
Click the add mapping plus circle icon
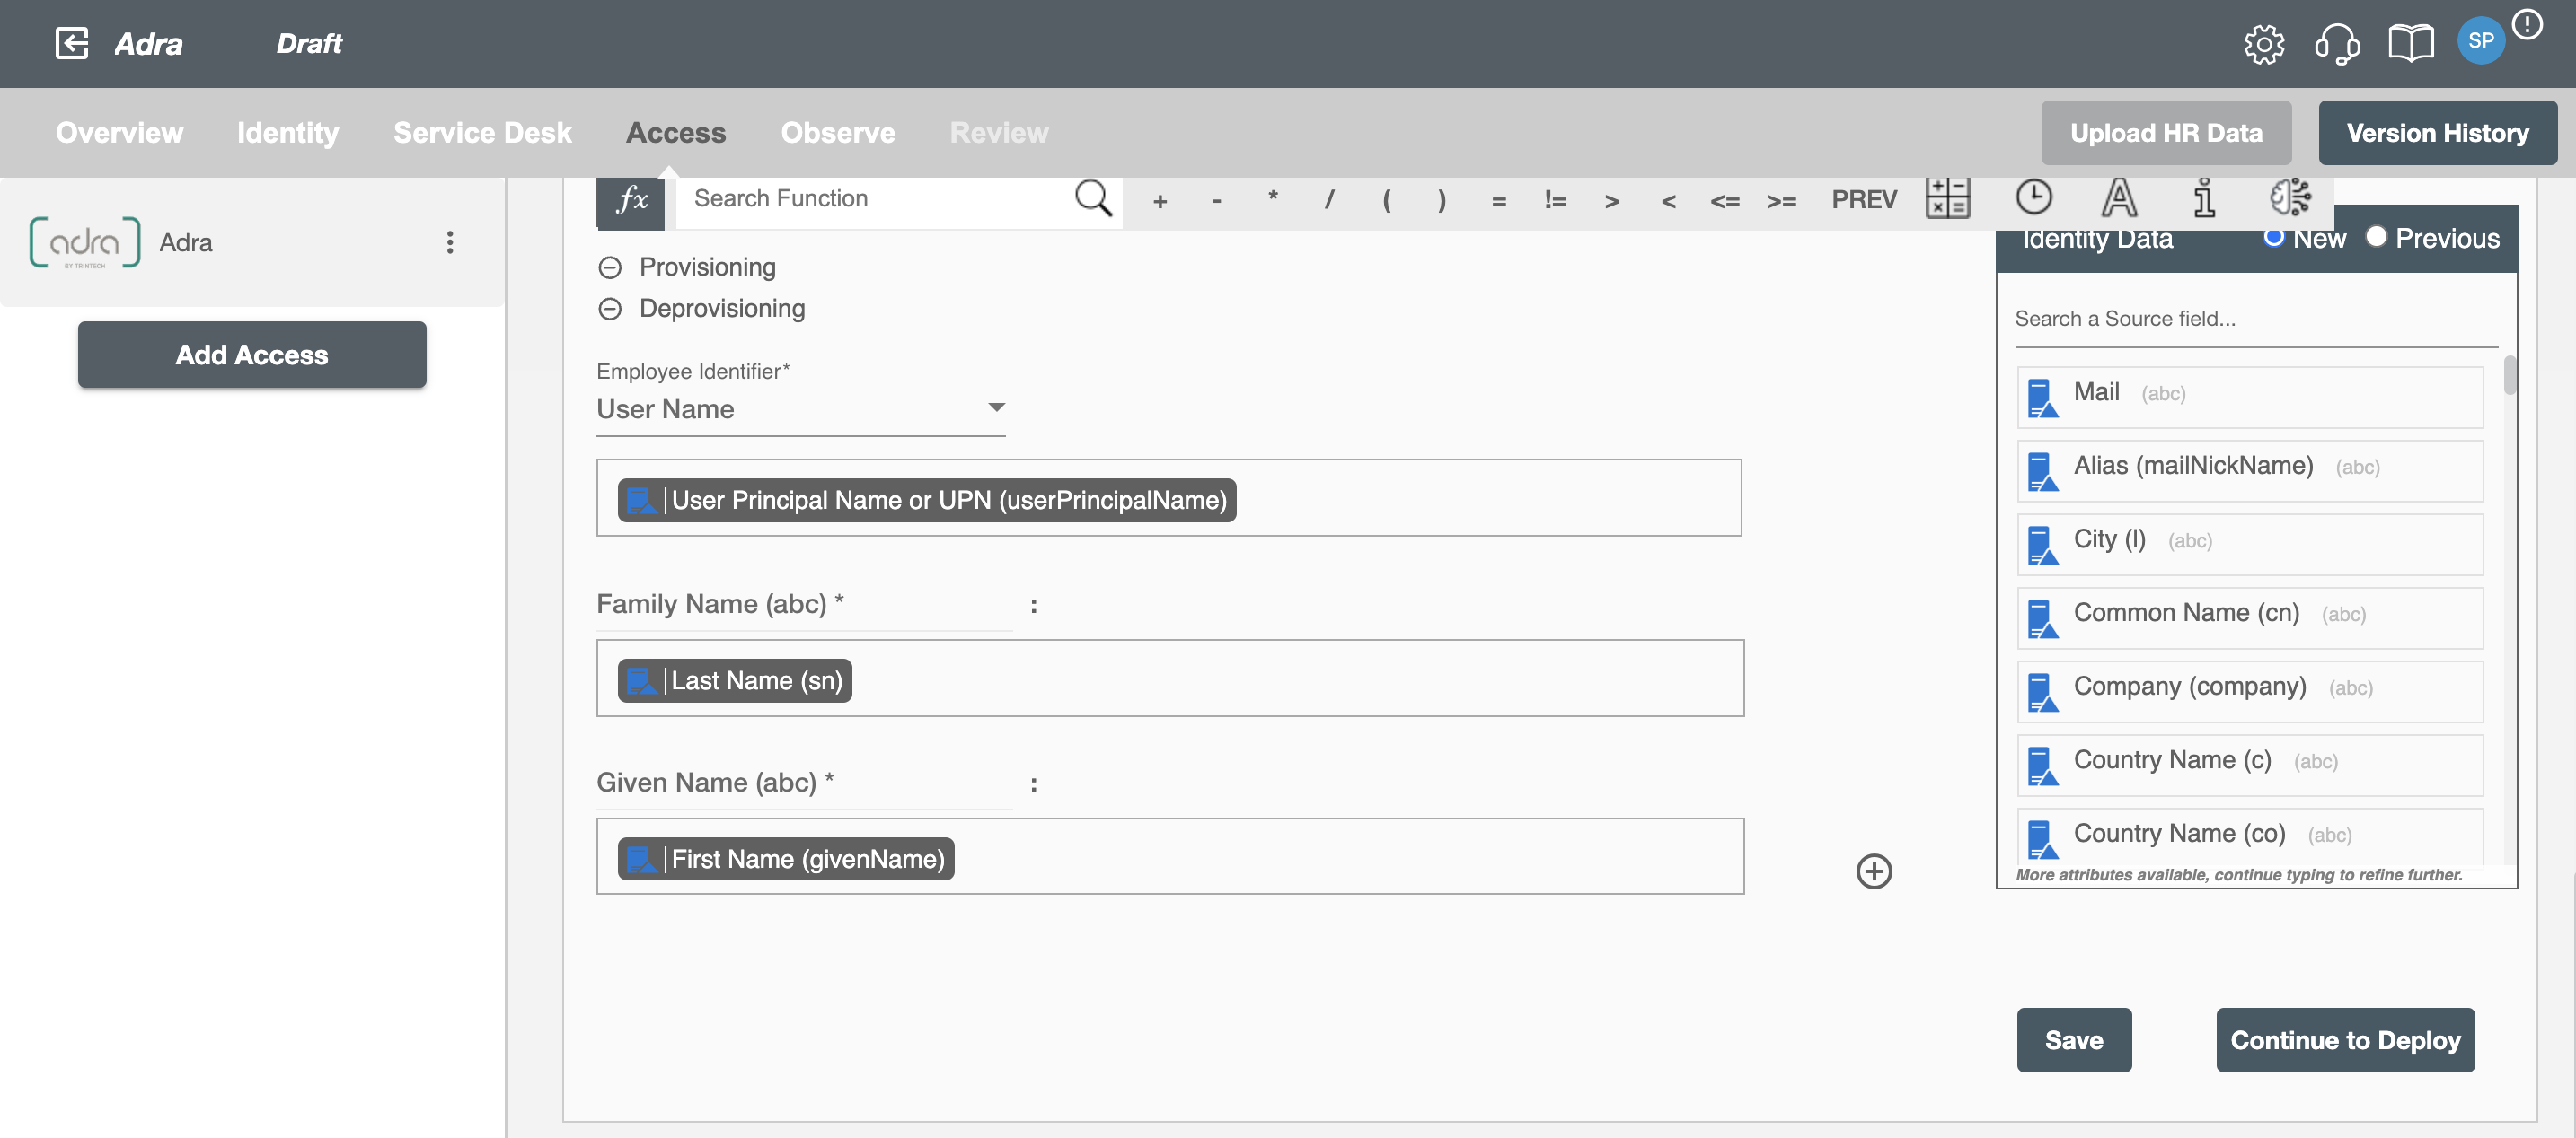(x=1874, y=871)
